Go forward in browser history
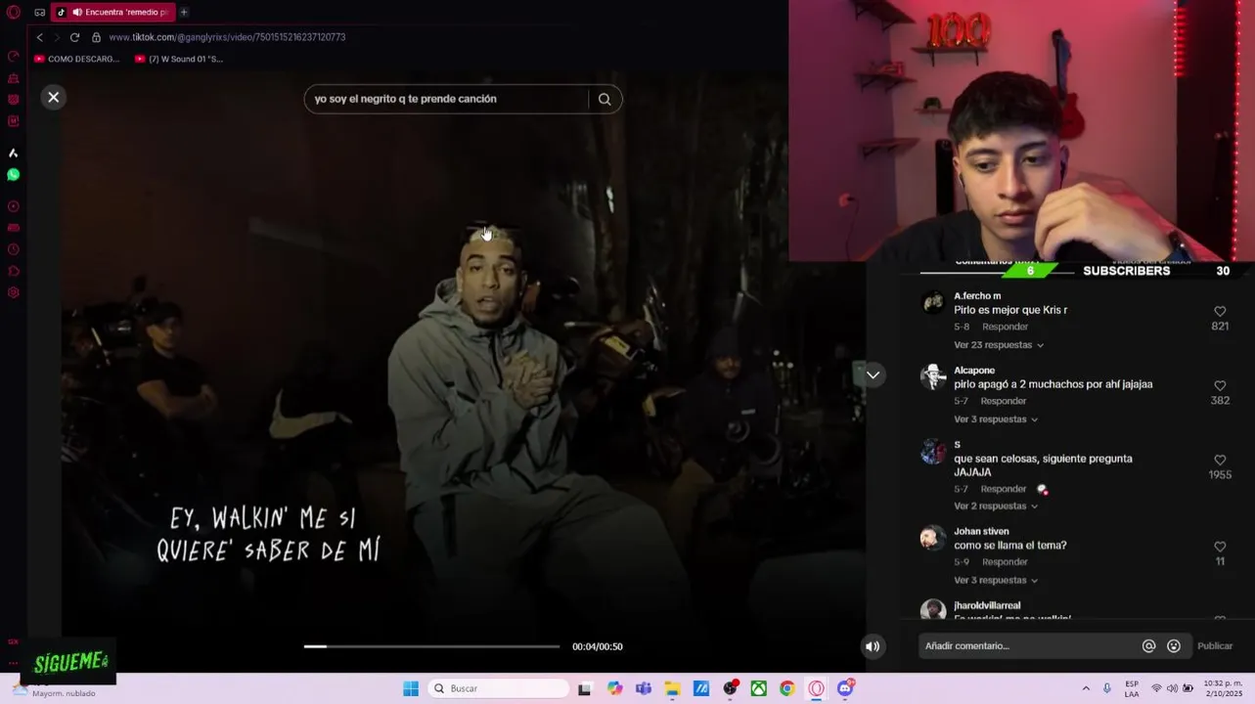This screenshot has height=704, width=1255. pyautogui.click(x=57, y=37)
